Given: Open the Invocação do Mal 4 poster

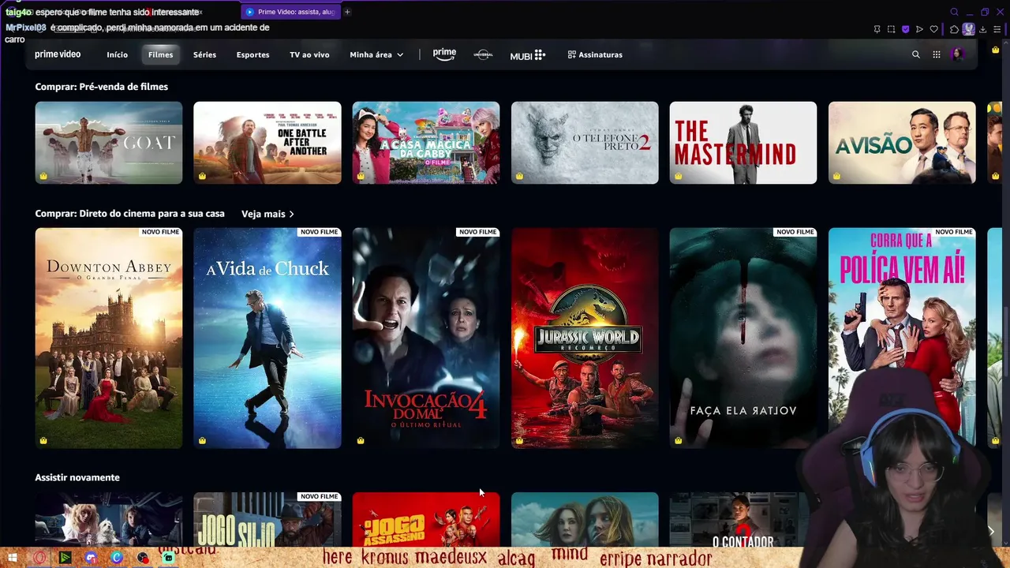Looking at the screenshot, I should (x=426, y=338).
